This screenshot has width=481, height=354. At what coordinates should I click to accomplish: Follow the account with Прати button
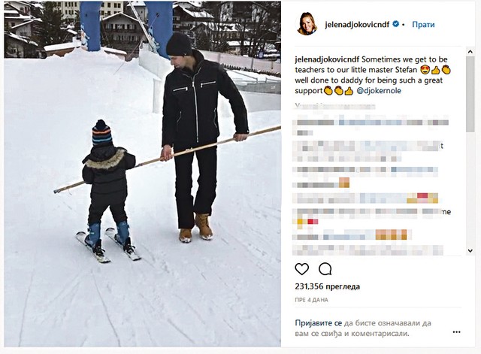(423, 24)
